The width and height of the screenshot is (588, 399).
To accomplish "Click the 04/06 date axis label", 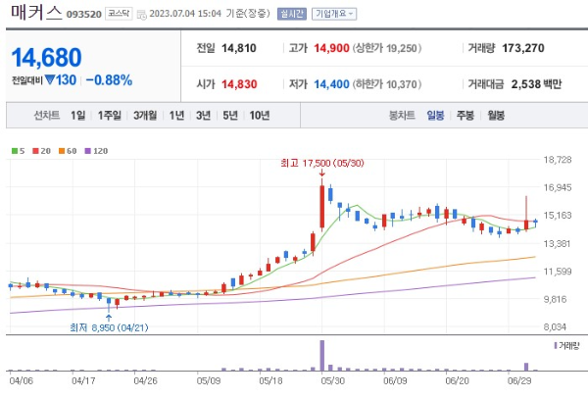I will pyautogui.click(x=22, y=380).
